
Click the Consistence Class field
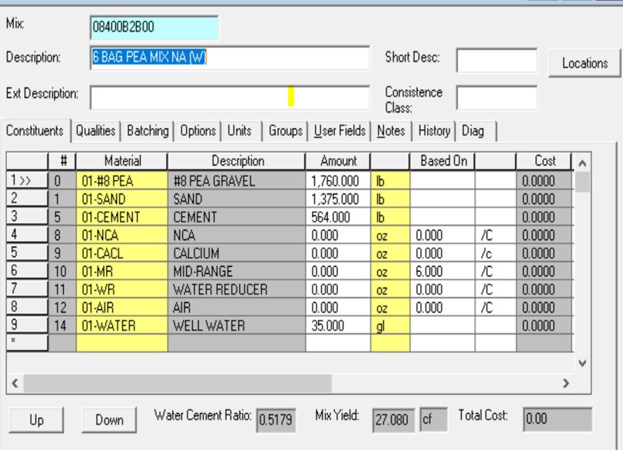[x=496, y=98]
